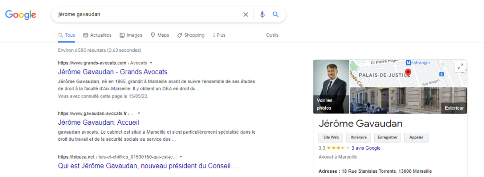View Voir les photos thumbnail
484x177 pixels.
[x=331, y=87]
